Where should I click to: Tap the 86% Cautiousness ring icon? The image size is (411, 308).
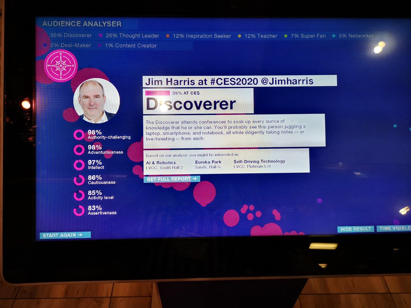click(79, 180)
